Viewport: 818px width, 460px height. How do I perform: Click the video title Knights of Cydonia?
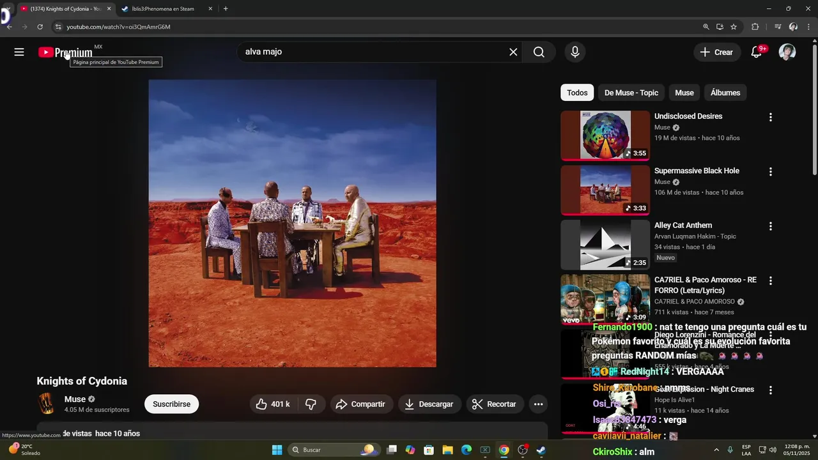tap(82, 381)
